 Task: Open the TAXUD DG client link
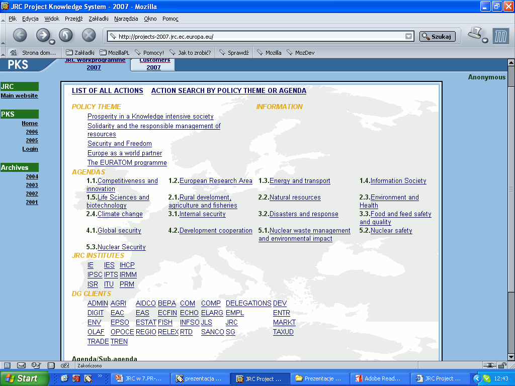coord(283,332)
